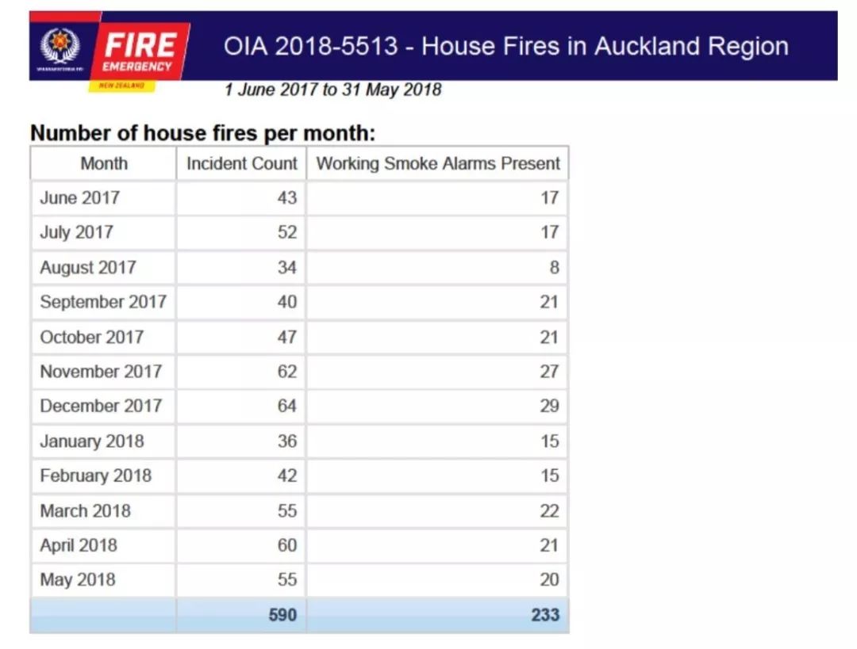Select the Incident Count column header
857x649 pixels.
click(x=241, y=164)
